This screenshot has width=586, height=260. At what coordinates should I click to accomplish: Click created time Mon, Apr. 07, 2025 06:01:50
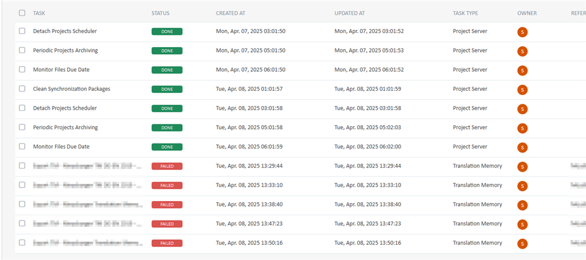[x=251, y=70]
